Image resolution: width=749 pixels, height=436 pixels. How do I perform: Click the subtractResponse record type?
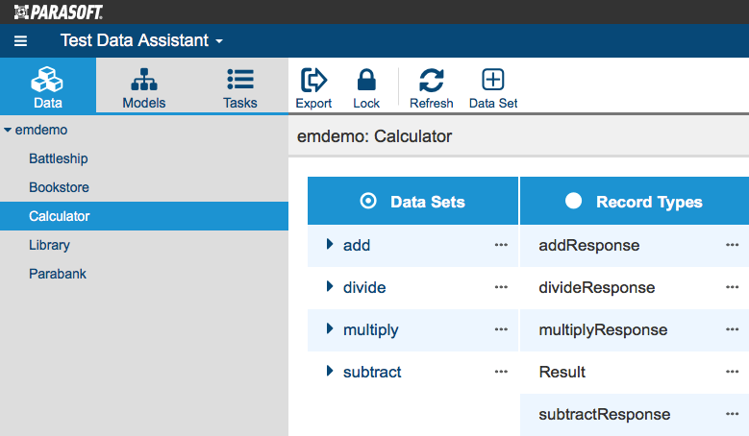pos(604,415)
